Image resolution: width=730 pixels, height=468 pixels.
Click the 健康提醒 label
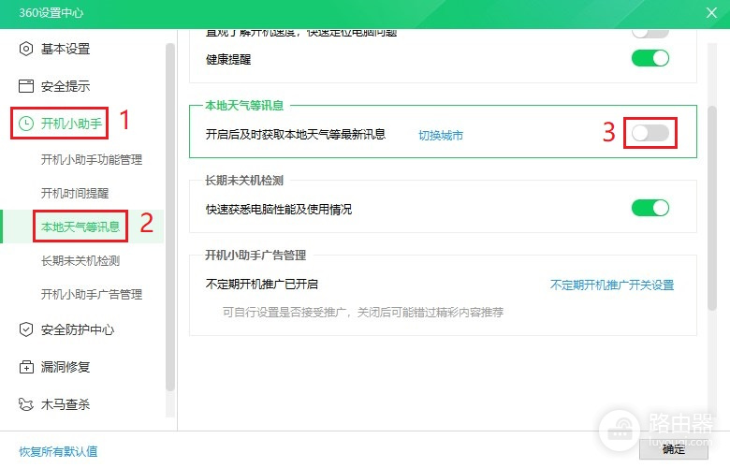(228, 59)
